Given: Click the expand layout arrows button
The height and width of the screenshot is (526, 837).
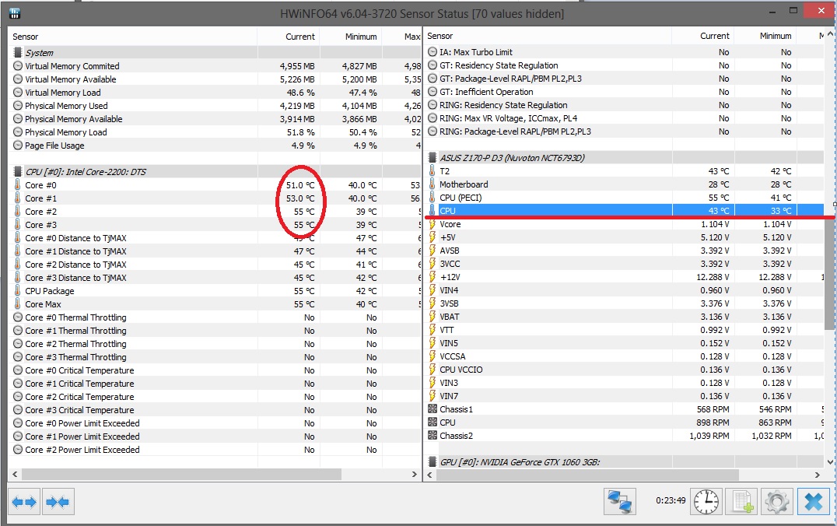Looking at the screenshot, I should click(x=24, y=502).
